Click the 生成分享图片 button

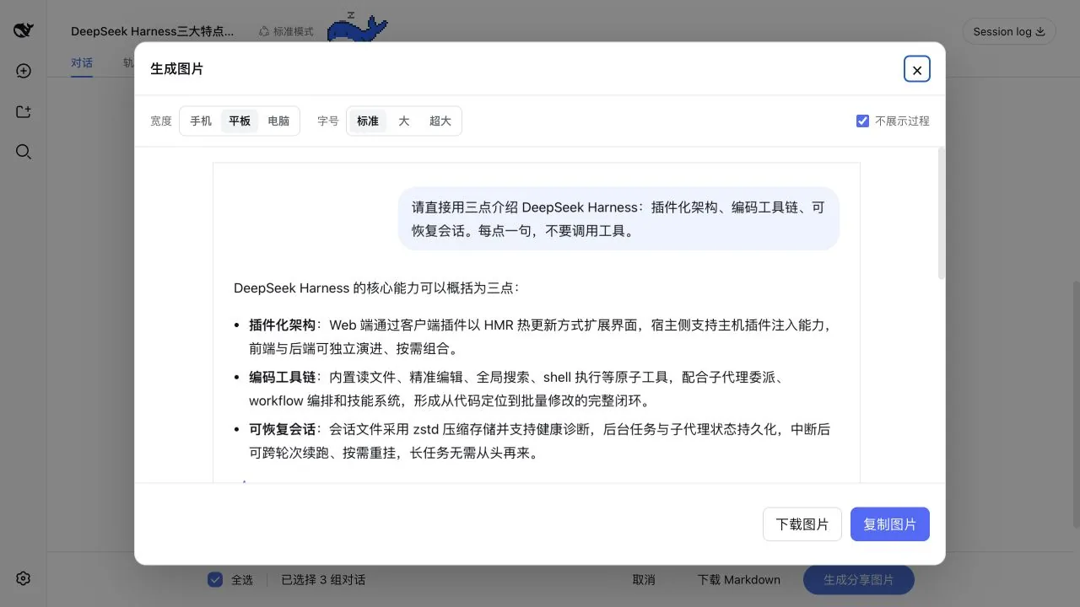(x=858, y=579)
